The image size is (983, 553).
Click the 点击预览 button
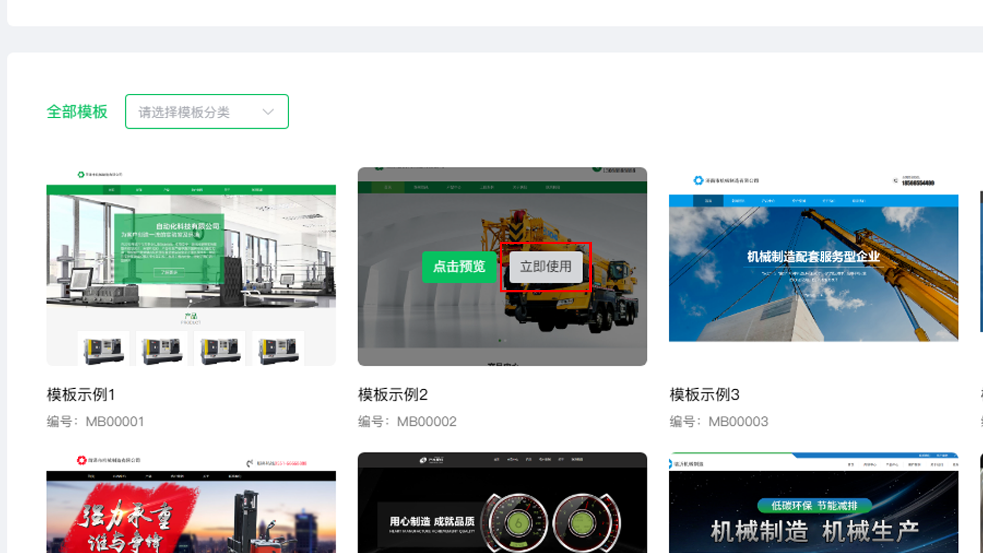pos(459,267)
